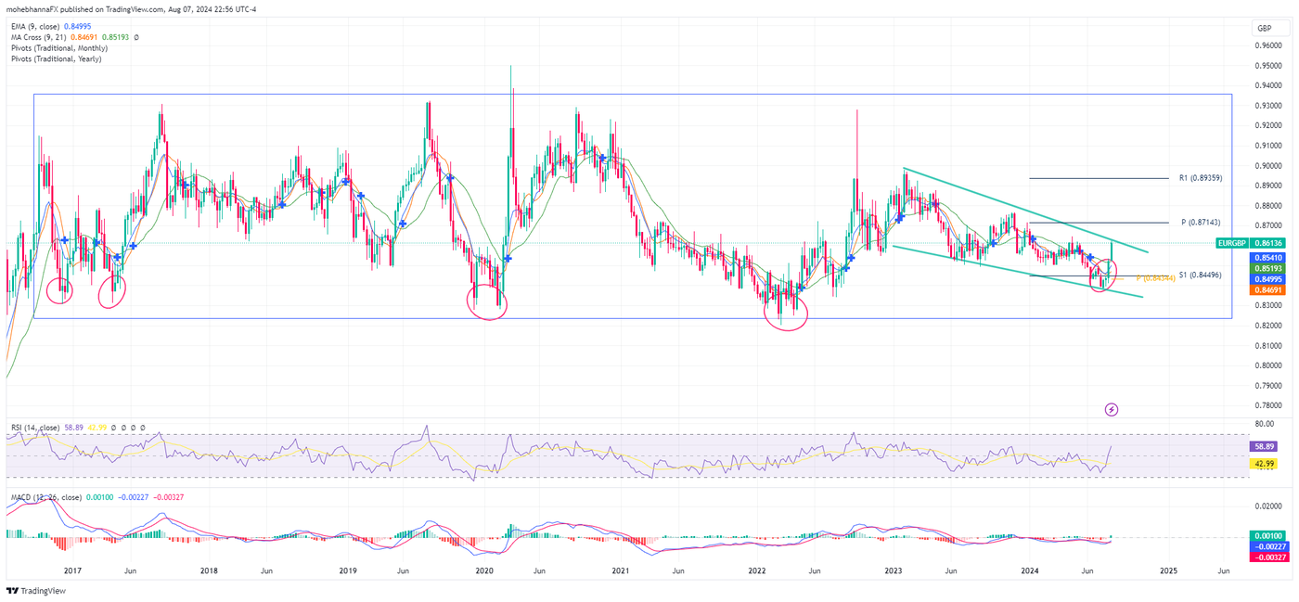Click the purple lightning bolt icon on the chart

(x=1111, y=409)
